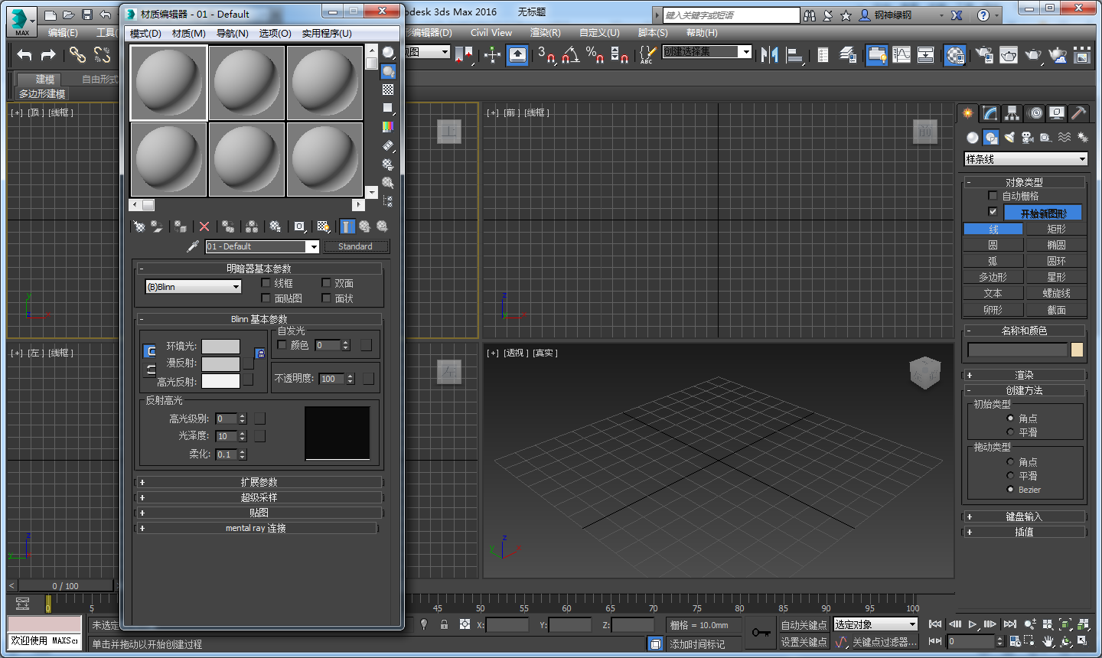Open the 模式(D) menu in Material Editor

pyautogui.click(x=145, y=34)
